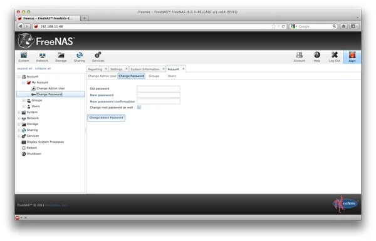Select the Account tab
The width and height of the screenshot is (376, 241).
pos(173,69)
